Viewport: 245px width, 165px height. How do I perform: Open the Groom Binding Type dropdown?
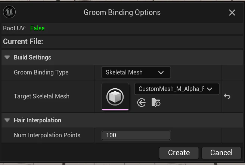pyautogui.click(x=136, y=72)
